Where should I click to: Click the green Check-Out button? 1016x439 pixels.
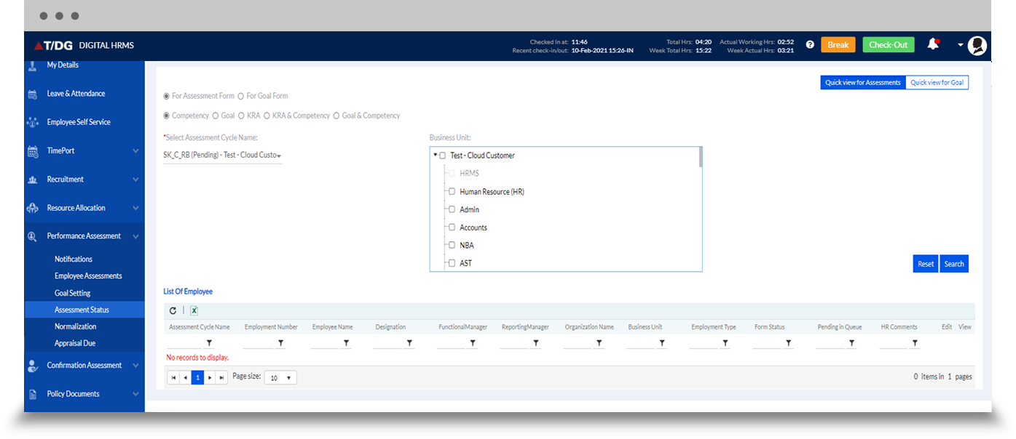[889, 45]
